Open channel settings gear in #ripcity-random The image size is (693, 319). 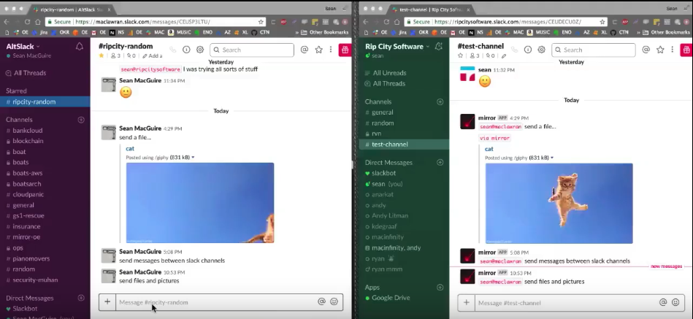tap(200, 50)
